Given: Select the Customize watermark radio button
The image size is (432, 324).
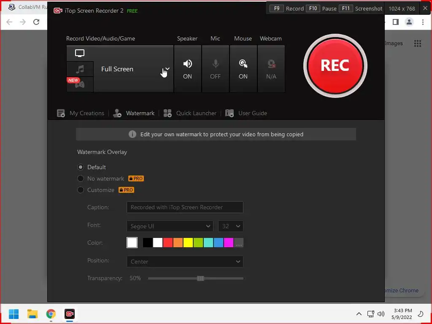Looking at the screenshot, I should coord(81,190).
